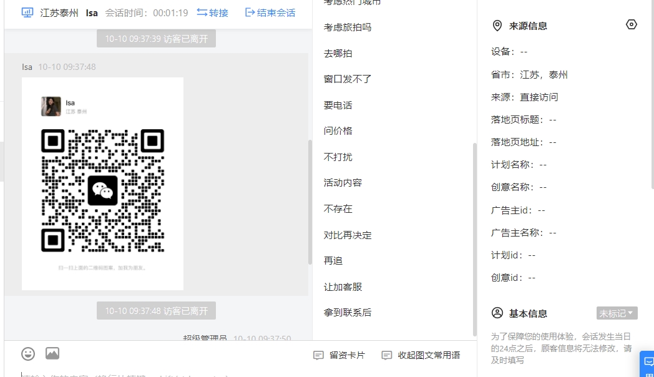Image resolution: width=654 pixels, height=377 pixels.
Task: Select quick phrase 窗口发不了
Action: click(x=348, y=79)
